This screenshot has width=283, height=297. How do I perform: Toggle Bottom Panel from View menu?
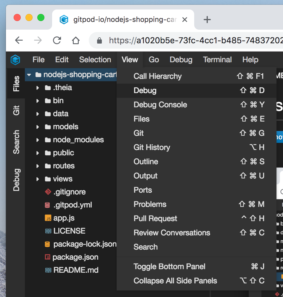click(169, 266)
